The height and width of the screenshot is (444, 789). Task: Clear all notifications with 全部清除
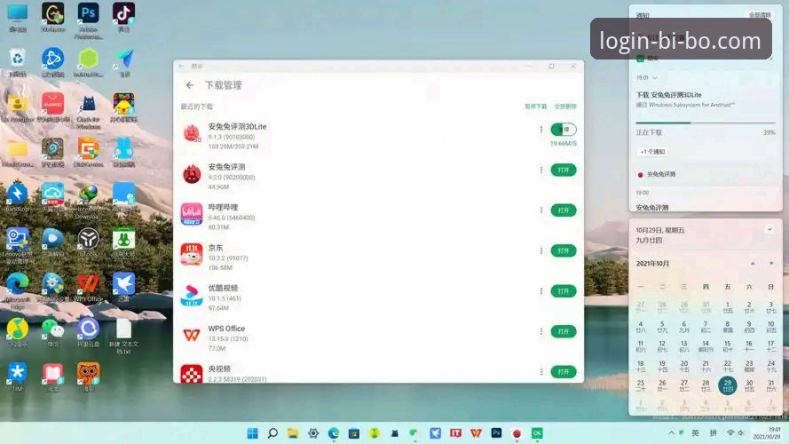[760, 15]
